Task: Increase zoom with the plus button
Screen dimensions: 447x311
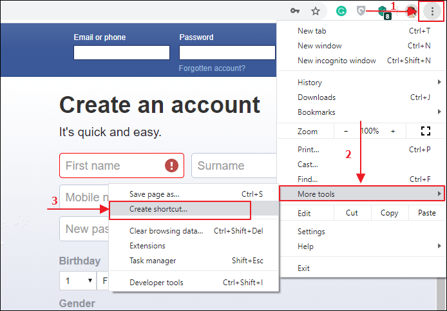Action: [x=393, y=132]
